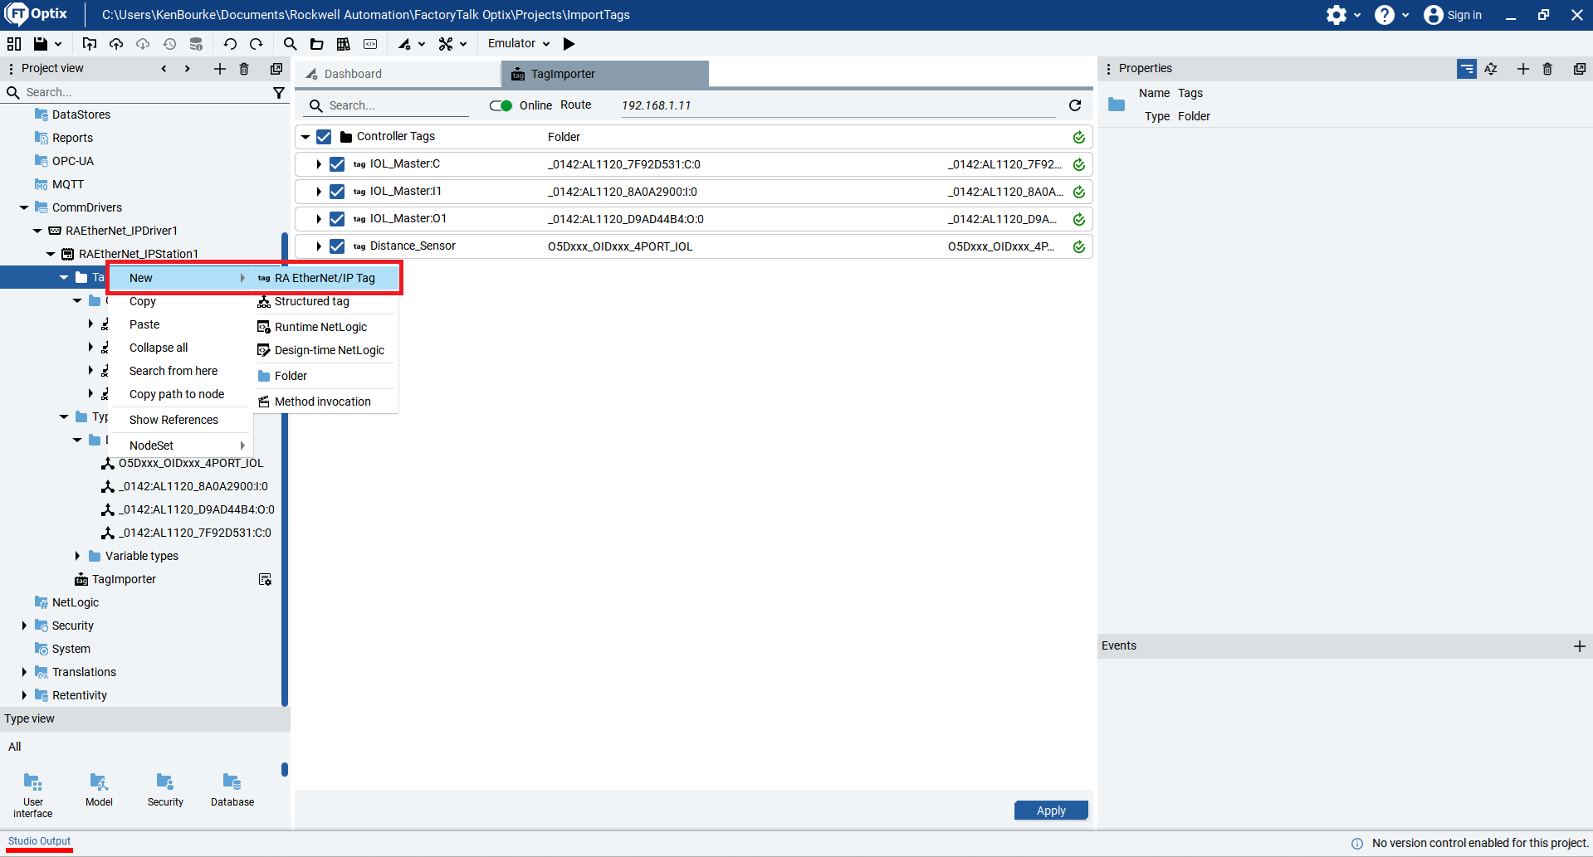Expand the IOL_Master:C tag row

[319, 164]
